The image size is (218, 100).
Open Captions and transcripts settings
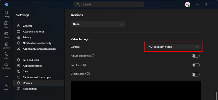tap(39, 77)
